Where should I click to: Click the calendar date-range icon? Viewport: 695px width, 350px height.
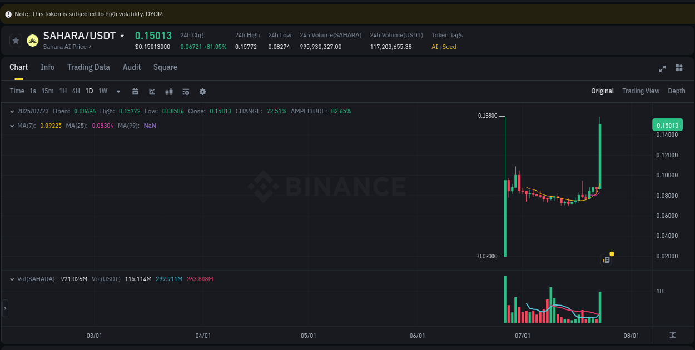coord(135,91)
